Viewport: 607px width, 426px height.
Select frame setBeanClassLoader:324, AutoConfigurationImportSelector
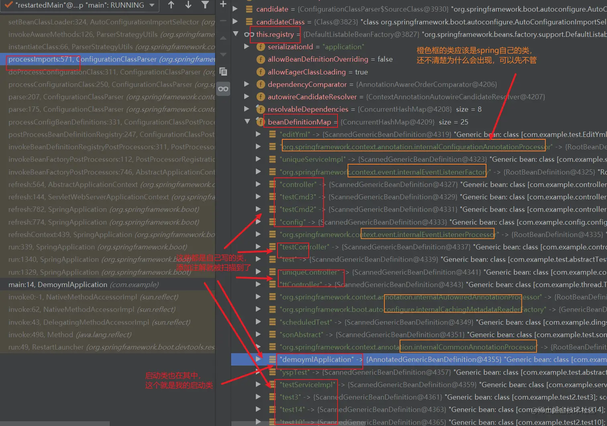(x=108, y=22)
